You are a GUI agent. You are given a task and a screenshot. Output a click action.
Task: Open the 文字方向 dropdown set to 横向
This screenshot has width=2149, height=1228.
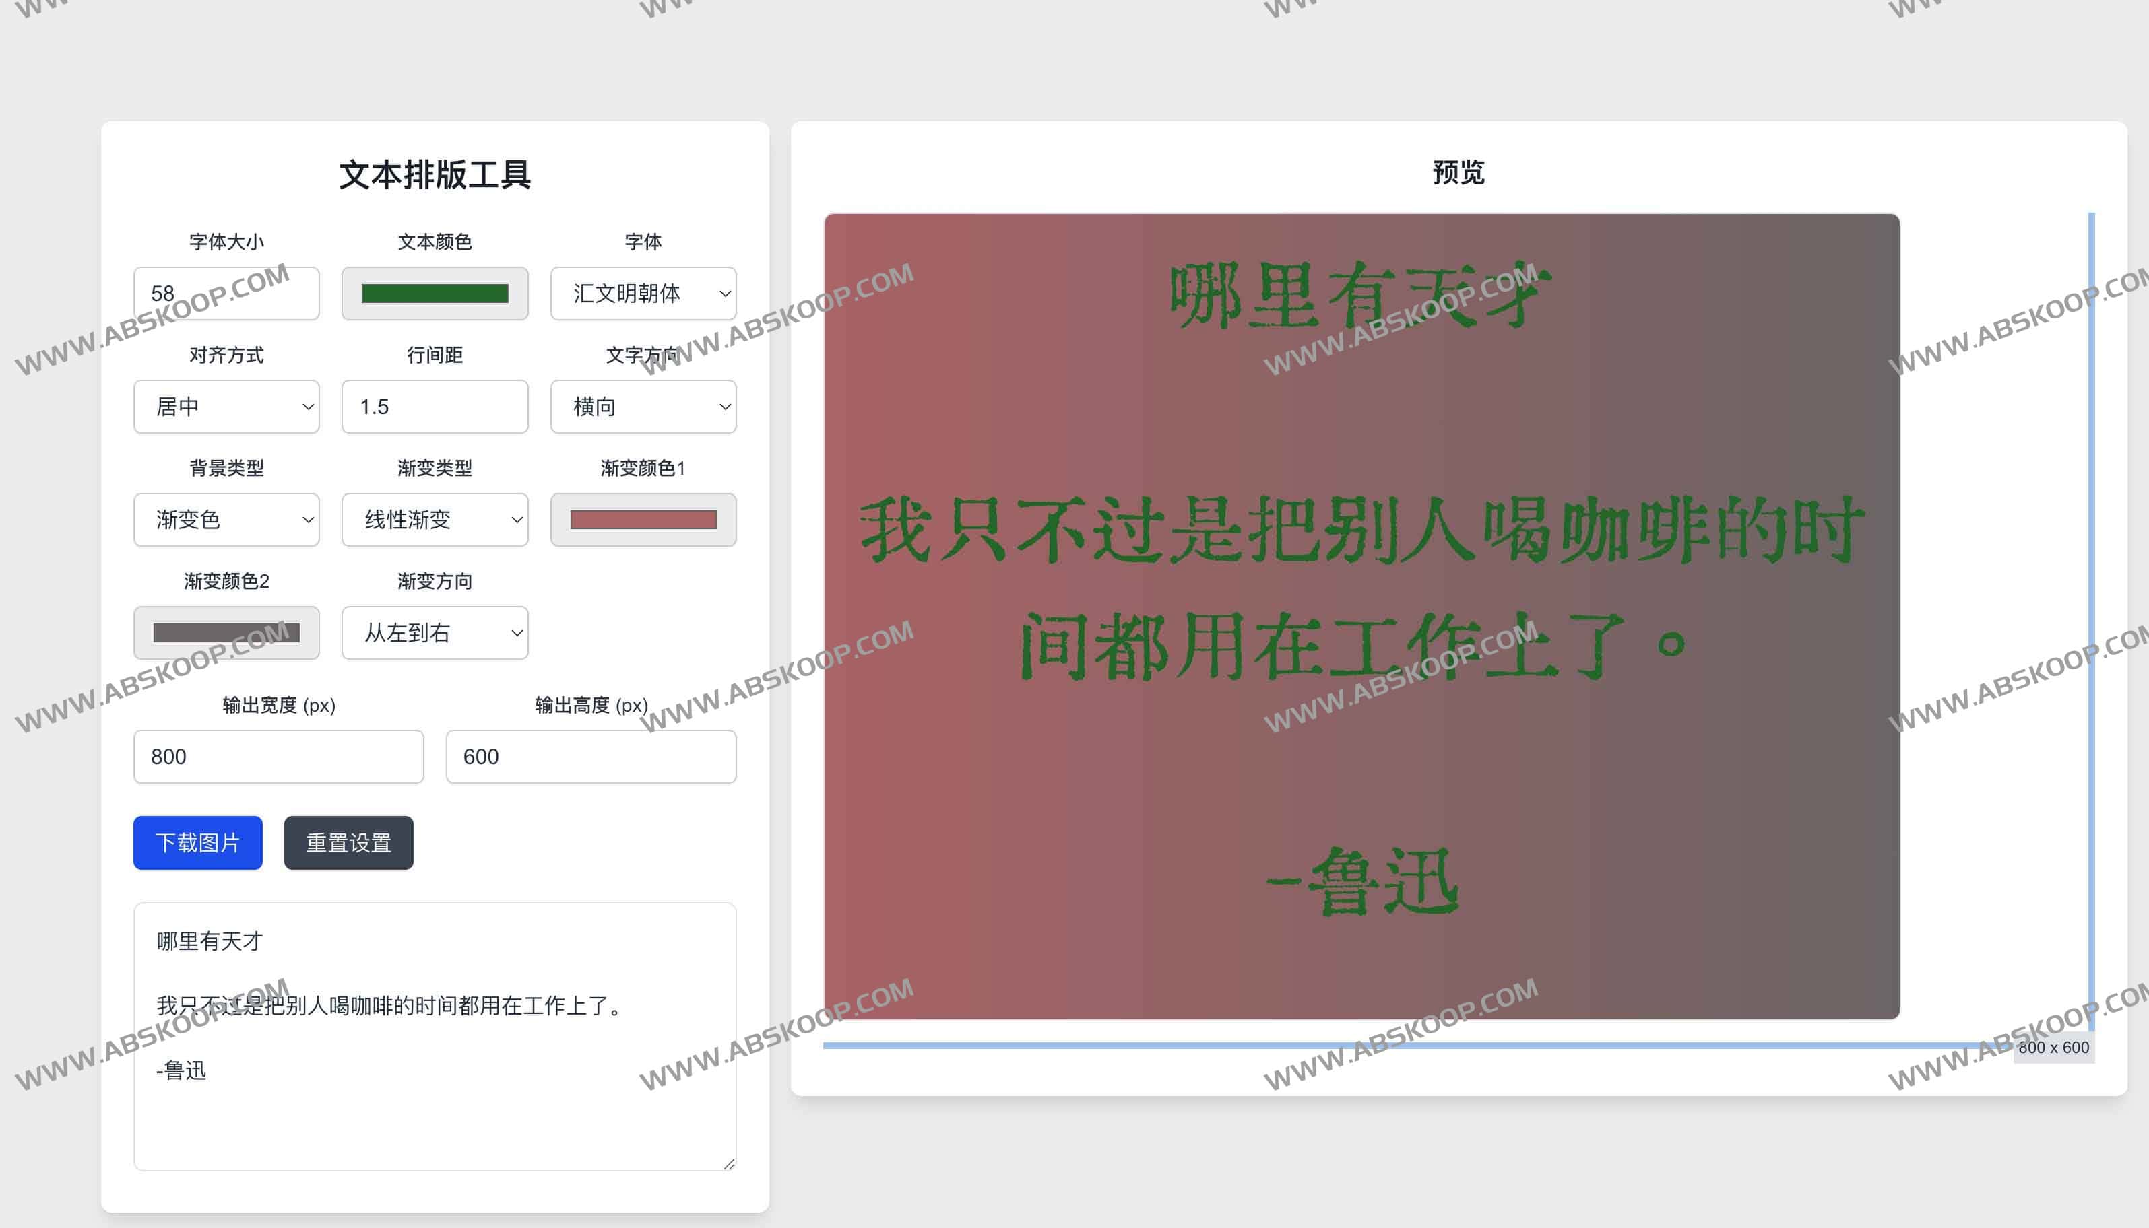tap(643, 407)
